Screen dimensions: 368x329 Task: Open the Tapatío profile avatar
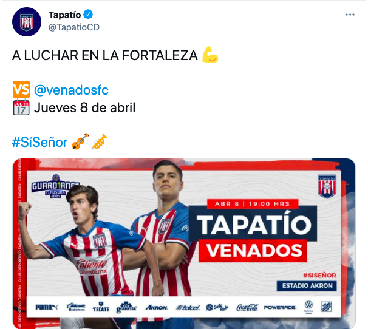pyautogui.click(x=27, y=22)
